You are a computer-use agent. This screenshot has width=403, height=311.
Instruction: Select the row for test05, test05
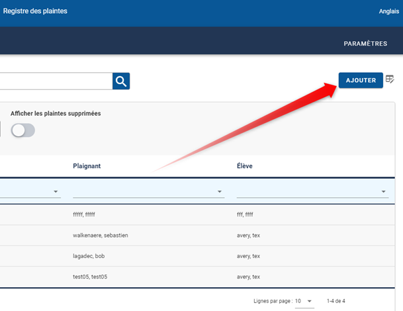(x=90, y=277)
